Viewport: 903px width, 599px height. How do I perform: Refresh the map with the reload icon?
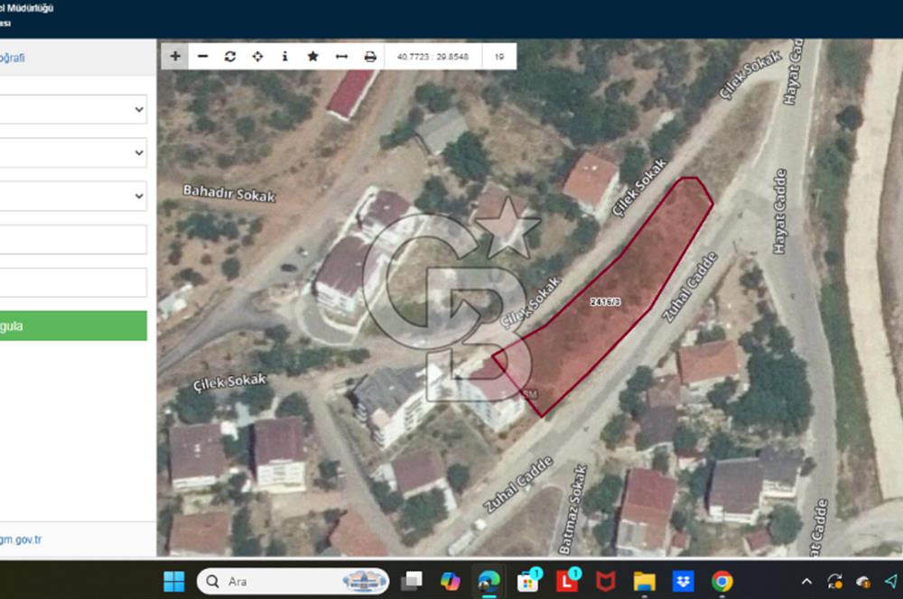tap(230, 56)
